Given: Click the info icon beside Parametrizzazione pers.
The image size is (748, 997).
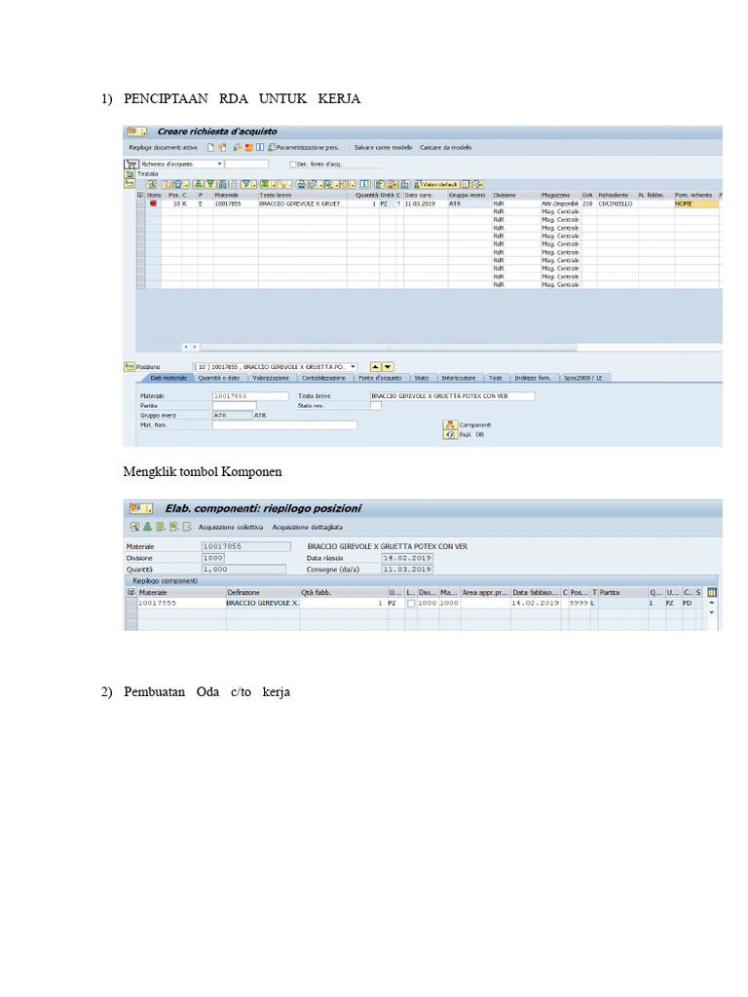Looking at the screenshot, I should point(259,148).
